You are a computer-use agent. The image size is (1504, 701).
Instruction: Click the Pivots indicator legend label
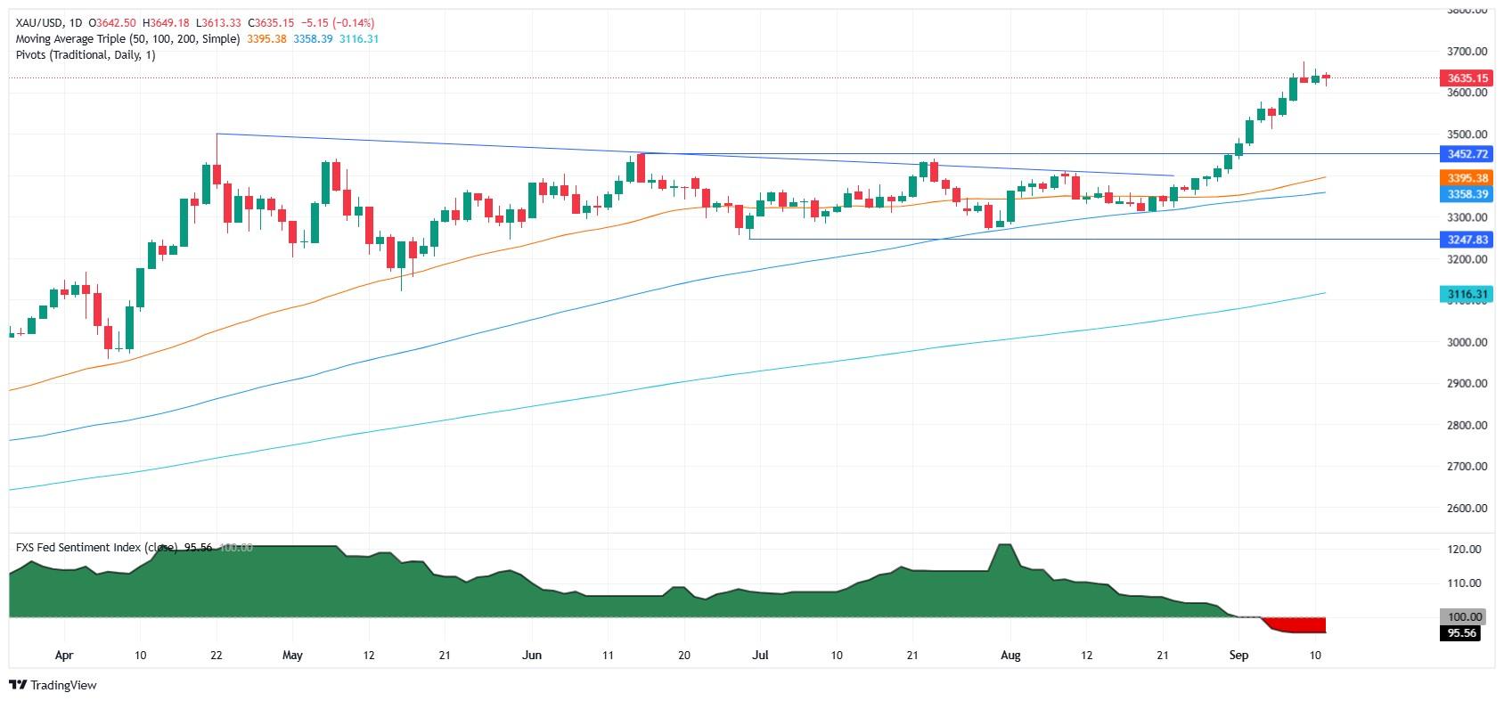(86, 55)
